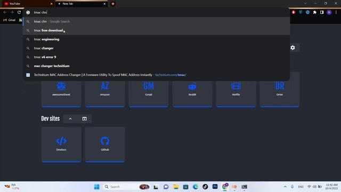Viewport: 341px width, 192px height.
Task: Open the blue round extension icon
Action: coord(307,12)
